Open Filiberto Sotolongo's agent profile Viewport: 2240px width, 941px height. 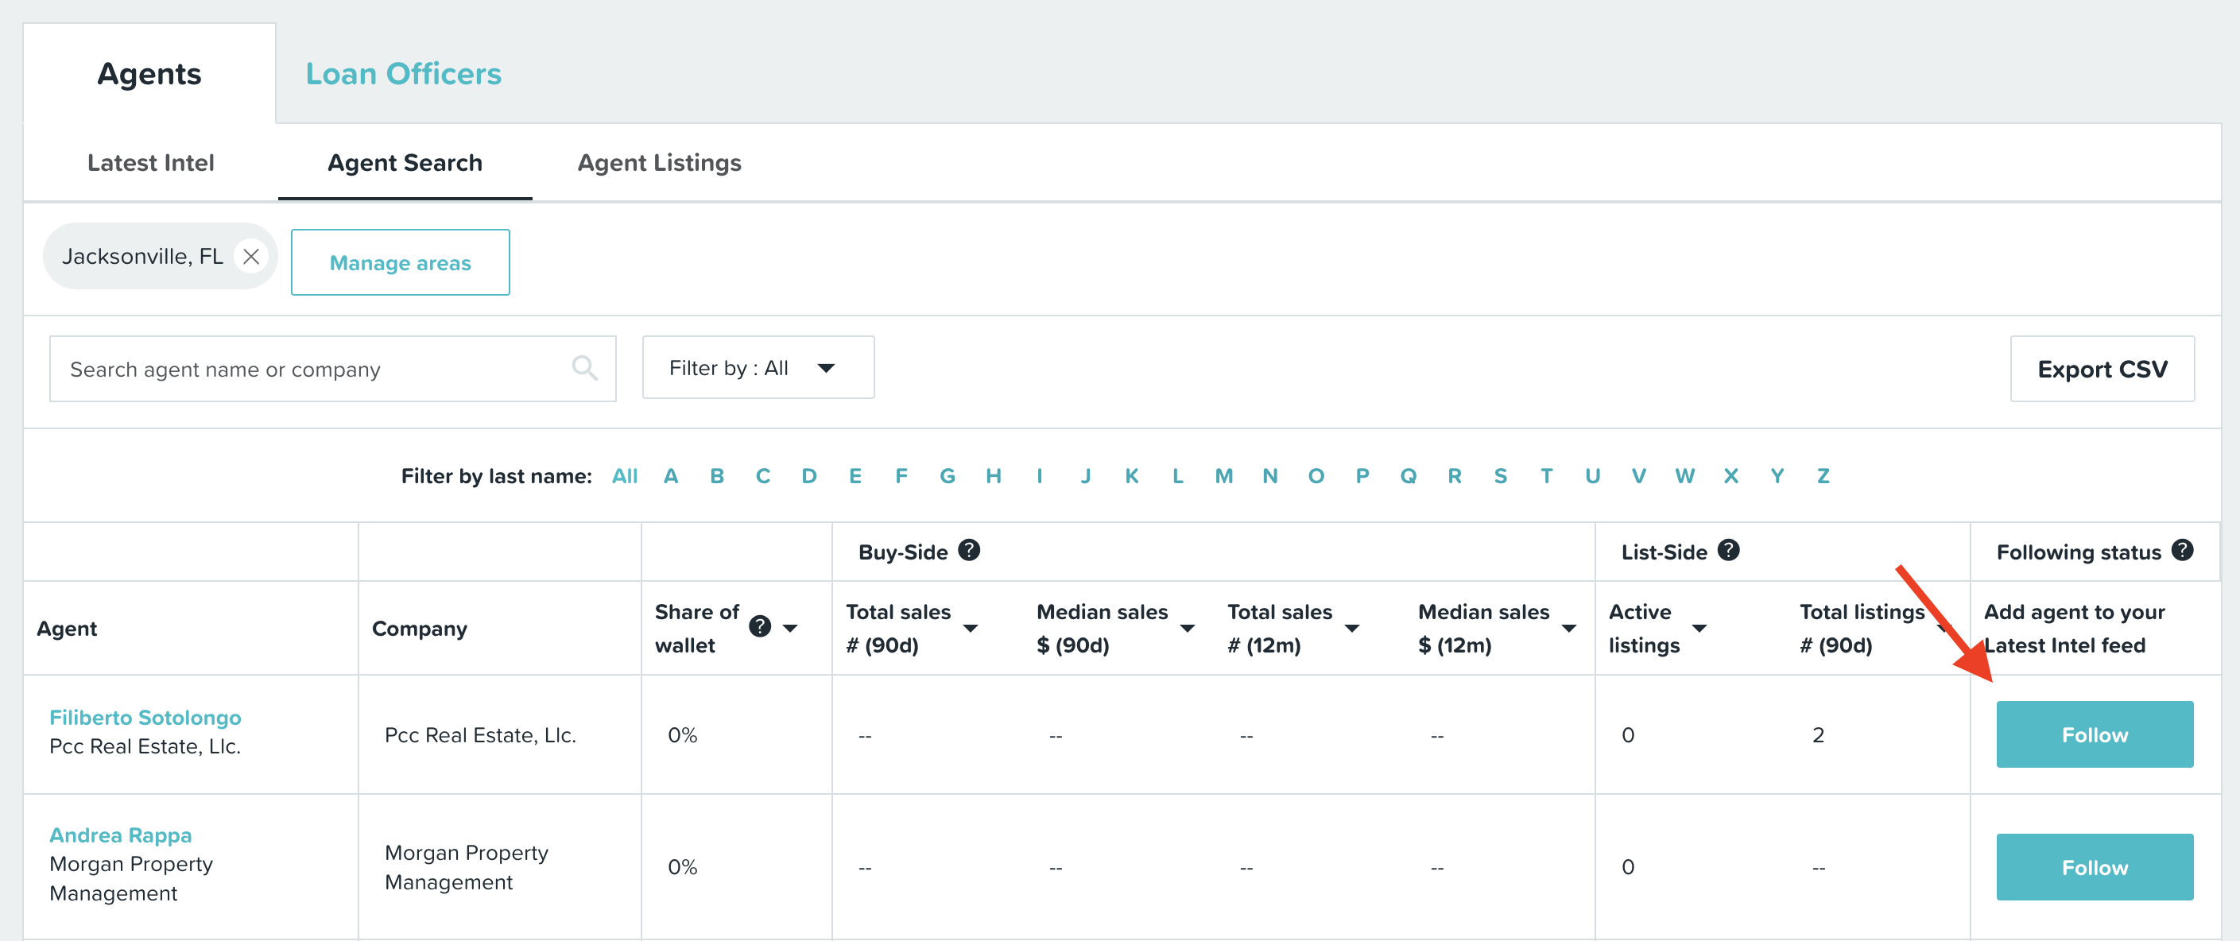145,718
